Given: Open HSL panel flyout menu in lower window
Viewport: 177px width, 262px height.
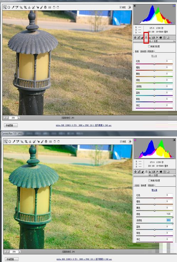Looking at the screenshot, I should 174,175.
